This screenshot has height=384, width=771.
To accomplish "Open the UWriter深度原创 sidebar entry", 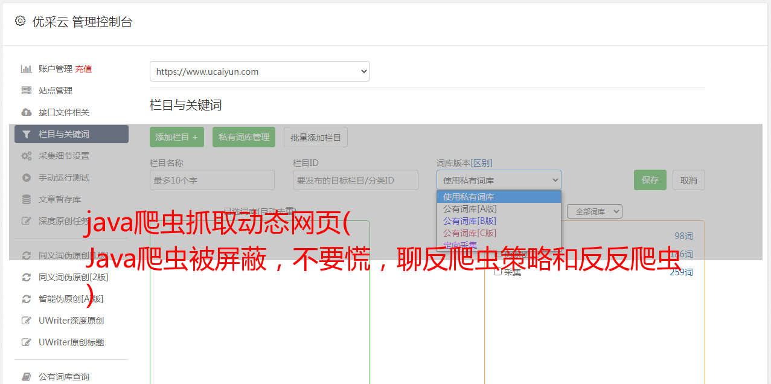I will (x=71, y=321).
